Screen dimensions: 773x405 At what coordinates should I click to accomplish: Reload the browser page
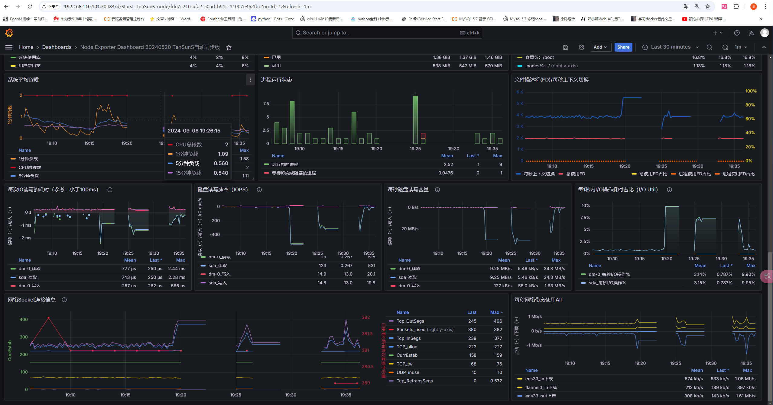point(30,6)
